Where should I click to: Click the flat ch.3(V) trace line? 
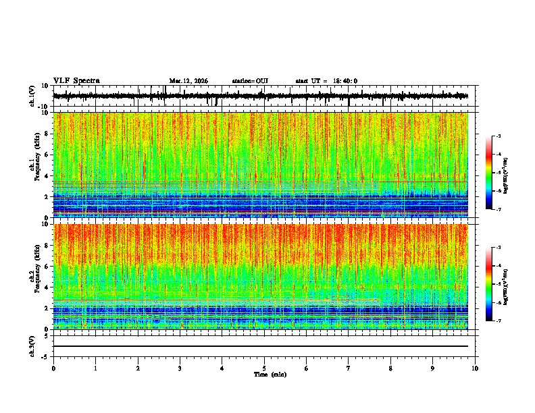point(261,346)
